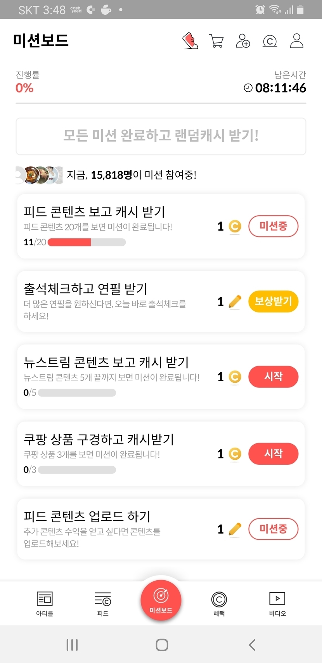The height and width of the screenshot is (663, 322).
Task: Open the shopping cart
Action: pos(216,41)
